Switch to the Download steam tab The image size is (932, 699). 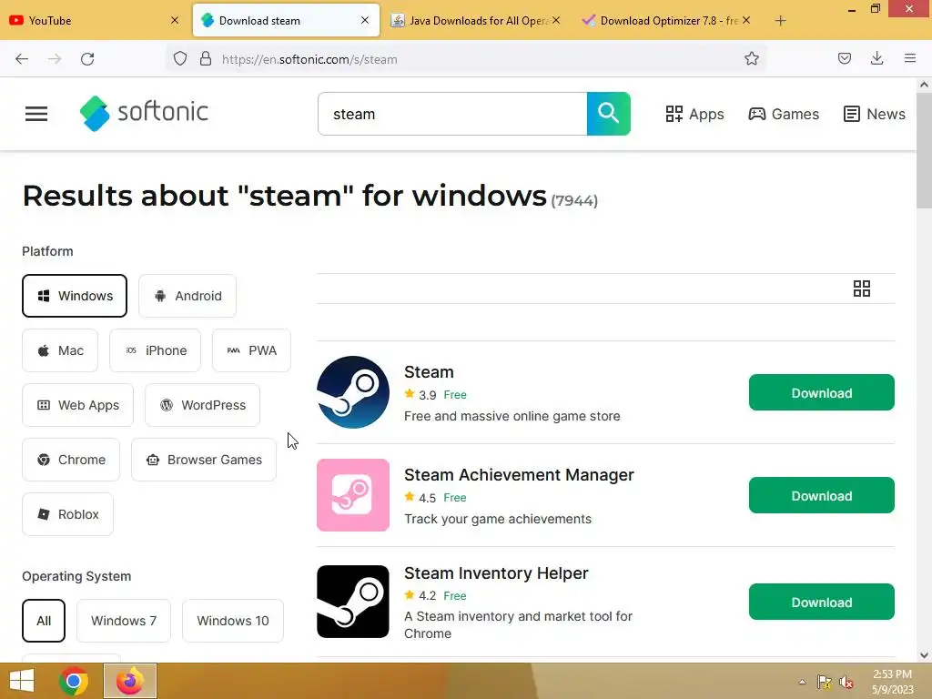coord(286,20)
